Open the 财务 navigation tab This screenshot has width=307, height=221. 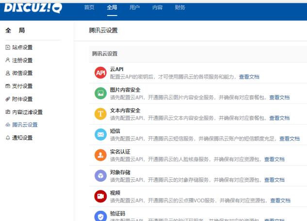point(180,8)
